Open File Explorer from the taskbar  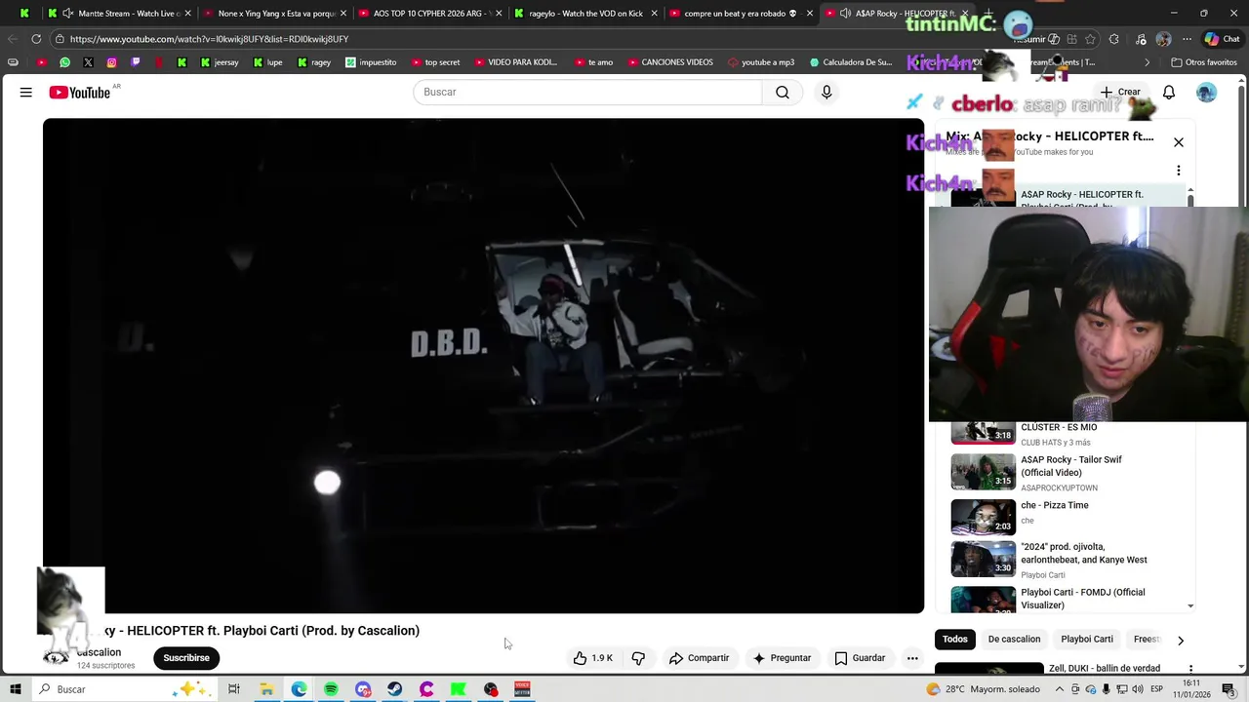[266, 689]
